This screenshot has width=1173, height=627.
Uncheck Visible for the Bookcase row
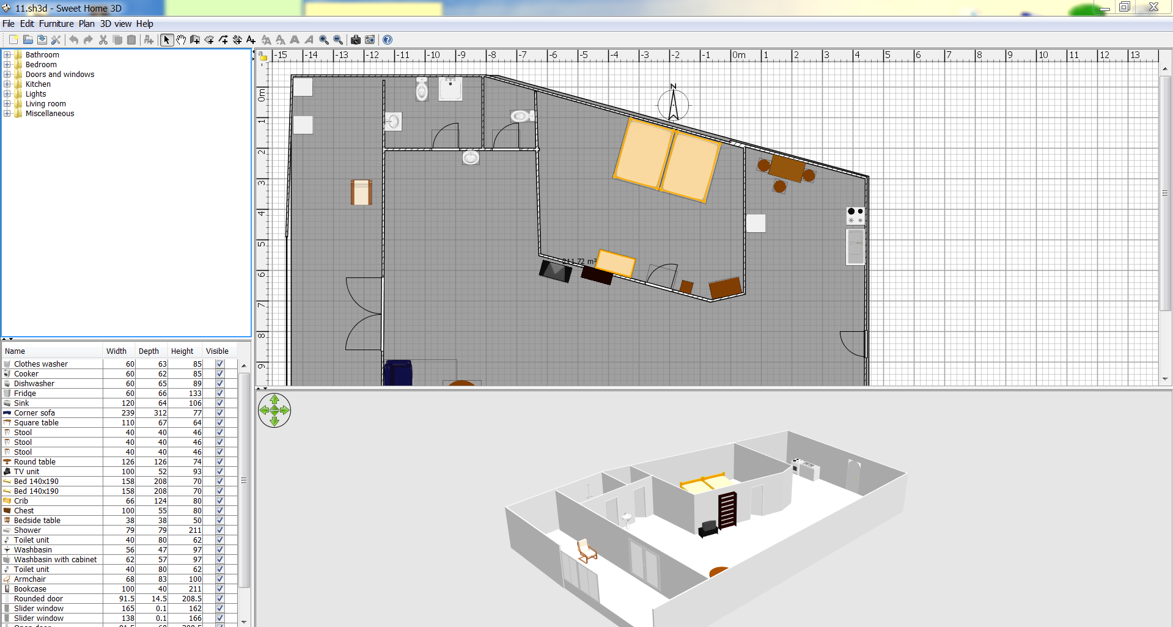220,589
